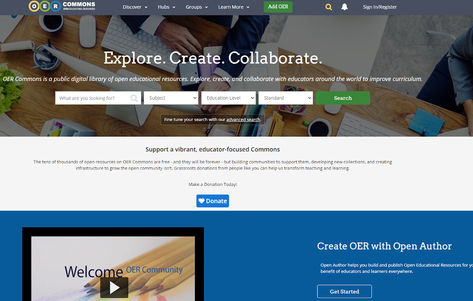Screen dimensions: 473x301
Task: Expand the Groups menu
Action: point(197,7)
